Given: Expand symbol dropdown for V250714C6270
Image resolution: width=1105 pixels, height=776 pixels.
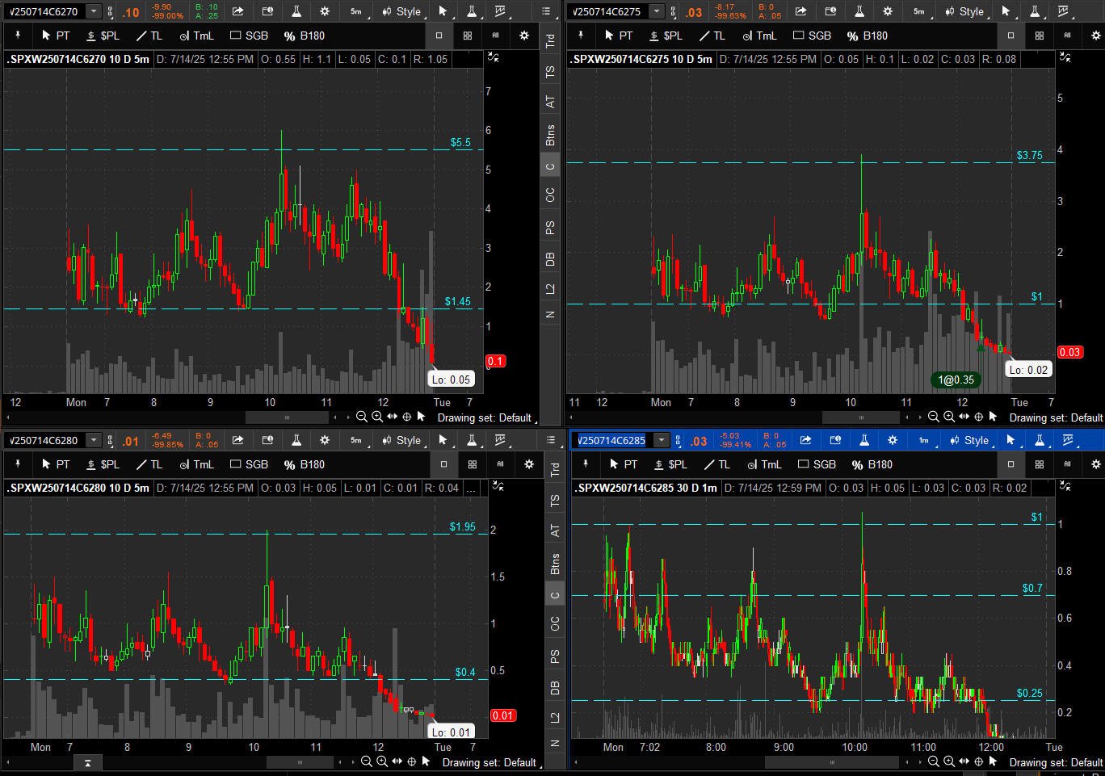Looking at the screenshot, I should click(x=94, y=11).
